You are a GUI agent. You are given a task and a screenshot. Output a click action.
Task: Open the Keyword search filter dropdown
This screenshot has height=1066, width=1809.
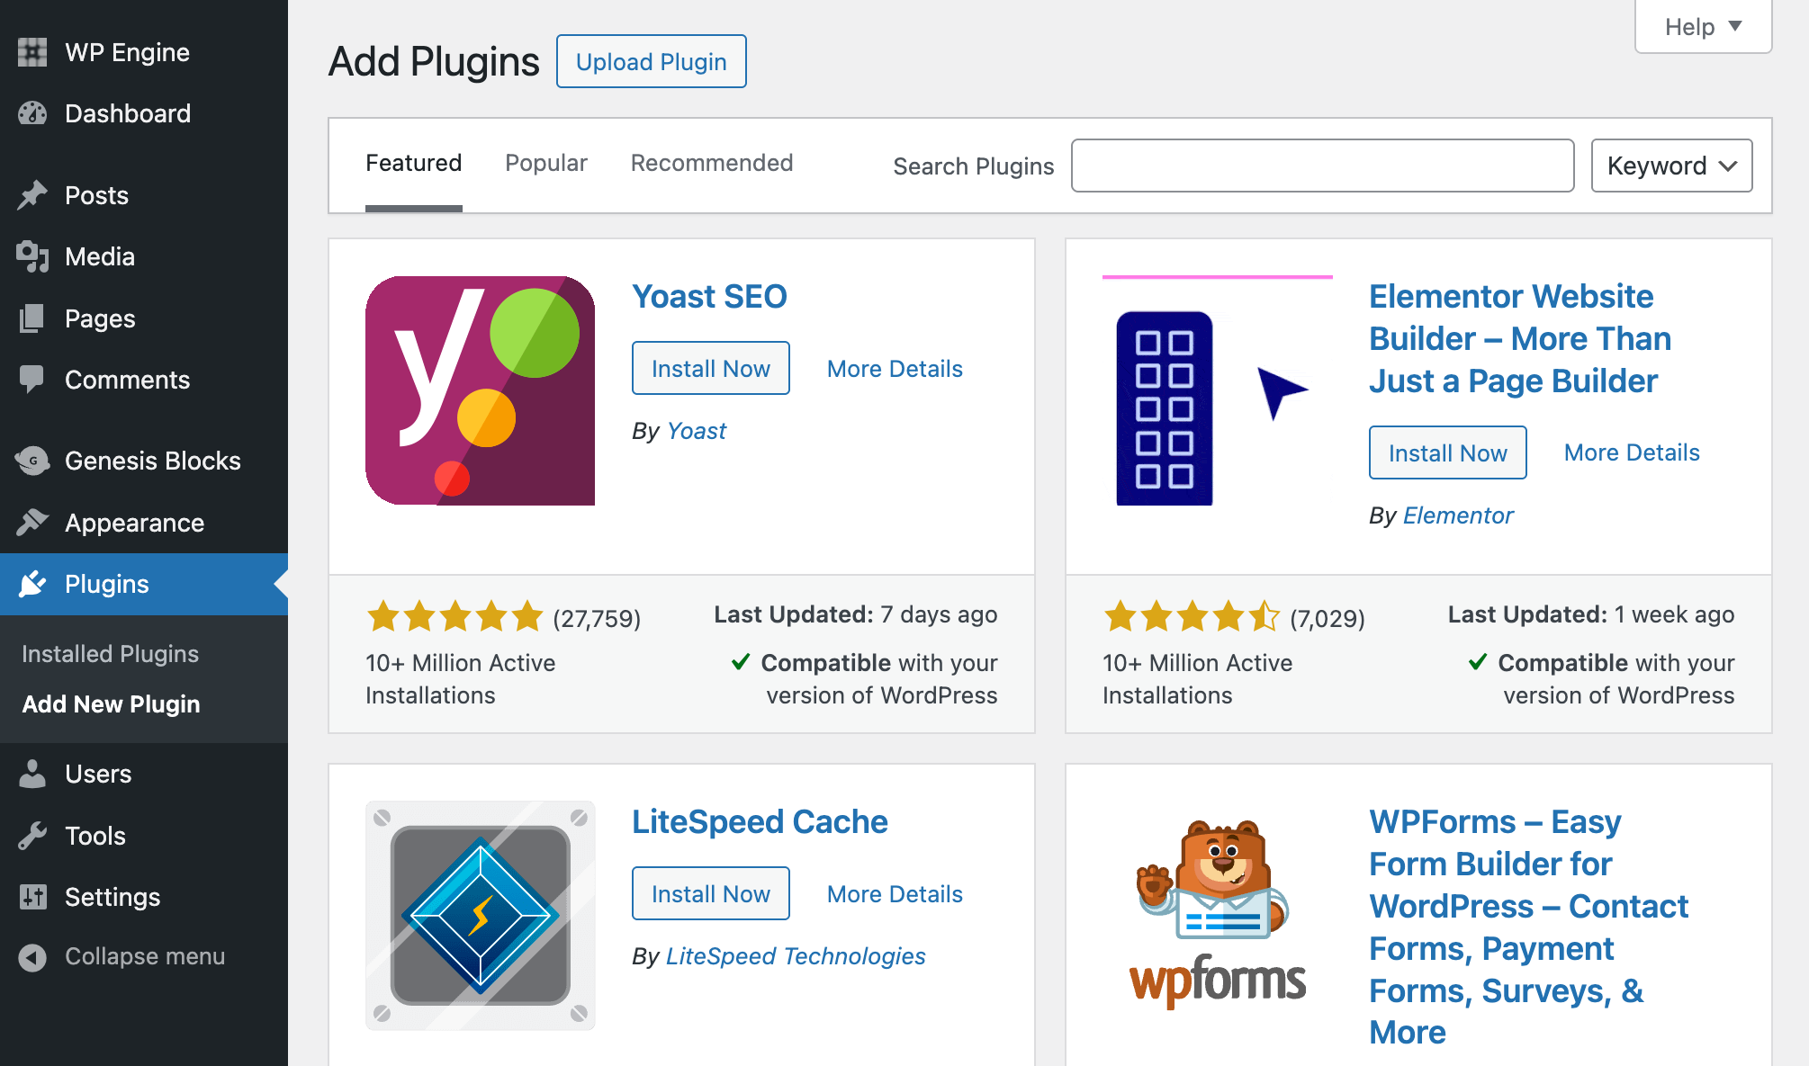point(1670,166)
